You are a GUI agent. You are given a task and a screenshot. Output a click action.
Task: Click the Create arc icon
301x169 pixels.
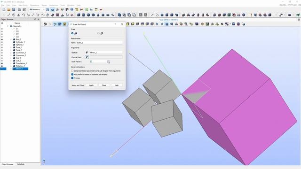[x=24, y=15]
